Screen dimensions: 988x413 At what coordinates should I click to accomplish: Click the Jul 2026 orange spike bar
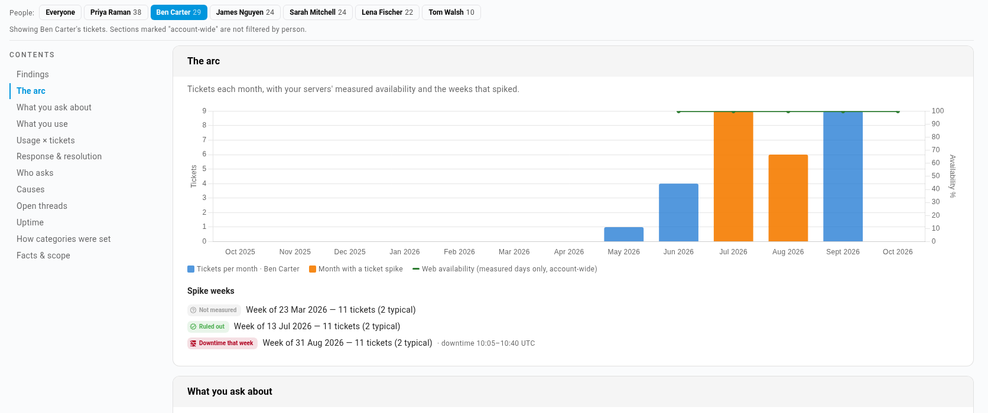733,176
